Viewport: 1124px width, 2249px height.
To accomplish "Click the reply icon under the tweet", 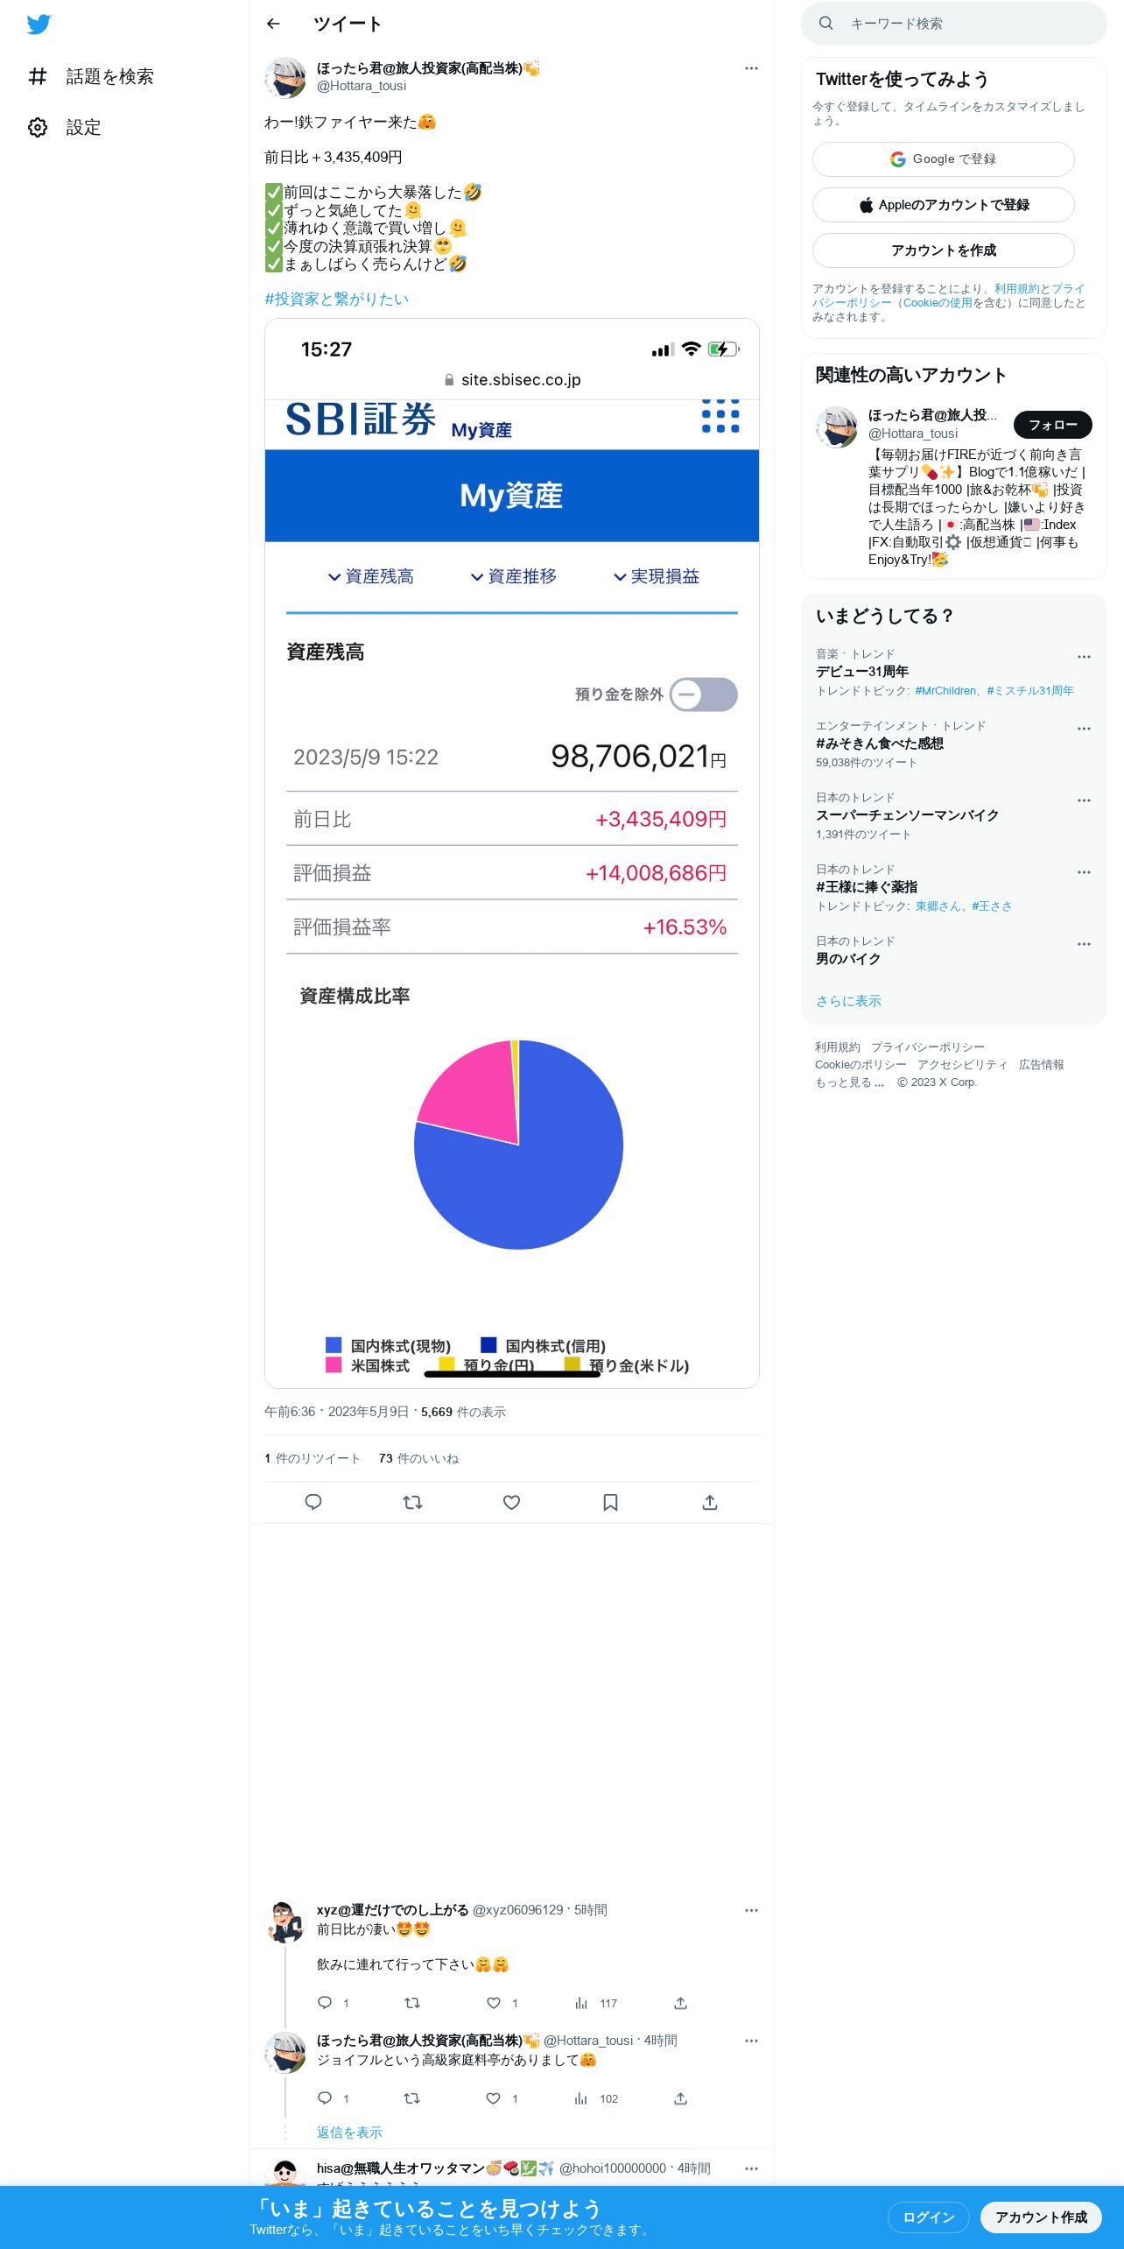I will click(x=313, y=1502).
